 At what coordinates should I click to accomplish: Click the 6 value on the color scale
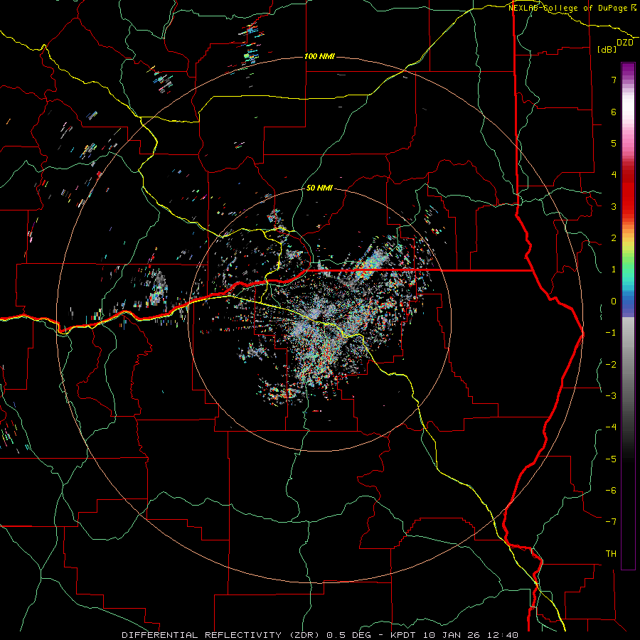(614, 112)
